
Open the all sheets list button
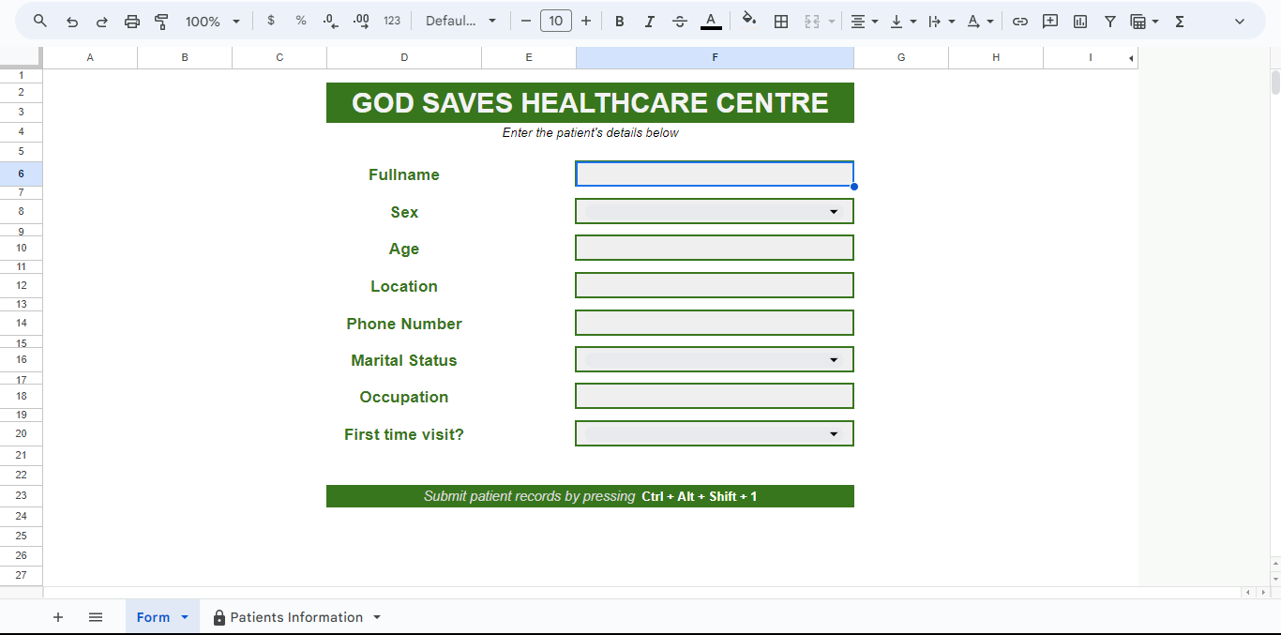(x=96, y=617)
